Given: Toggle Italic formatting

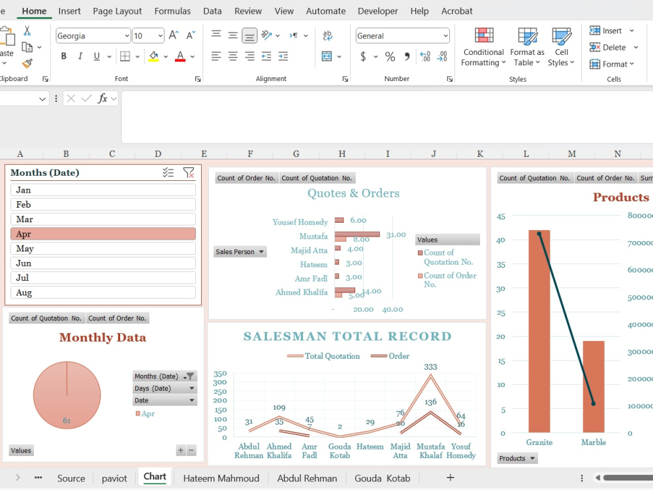Looking at the screenshot, I should tap(80, 56).
